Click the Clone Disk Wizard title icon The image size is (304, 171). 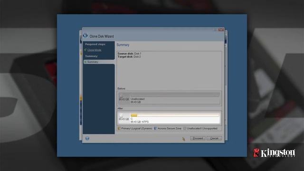click(x=85, y=36)
